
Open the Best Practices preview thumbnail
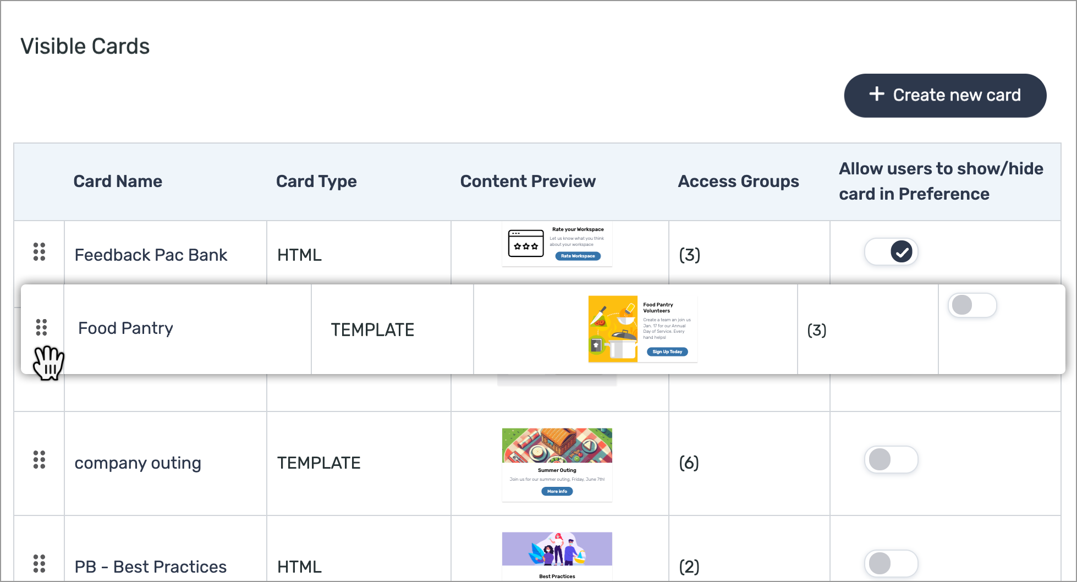(557, 556)
